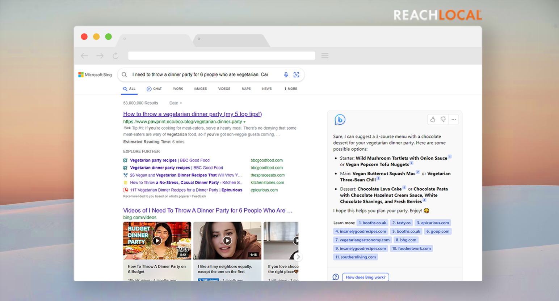This screenshot has height=301, width=559.
Task: Click the Feedback link under recommendations
Action: tap(199, 196)
